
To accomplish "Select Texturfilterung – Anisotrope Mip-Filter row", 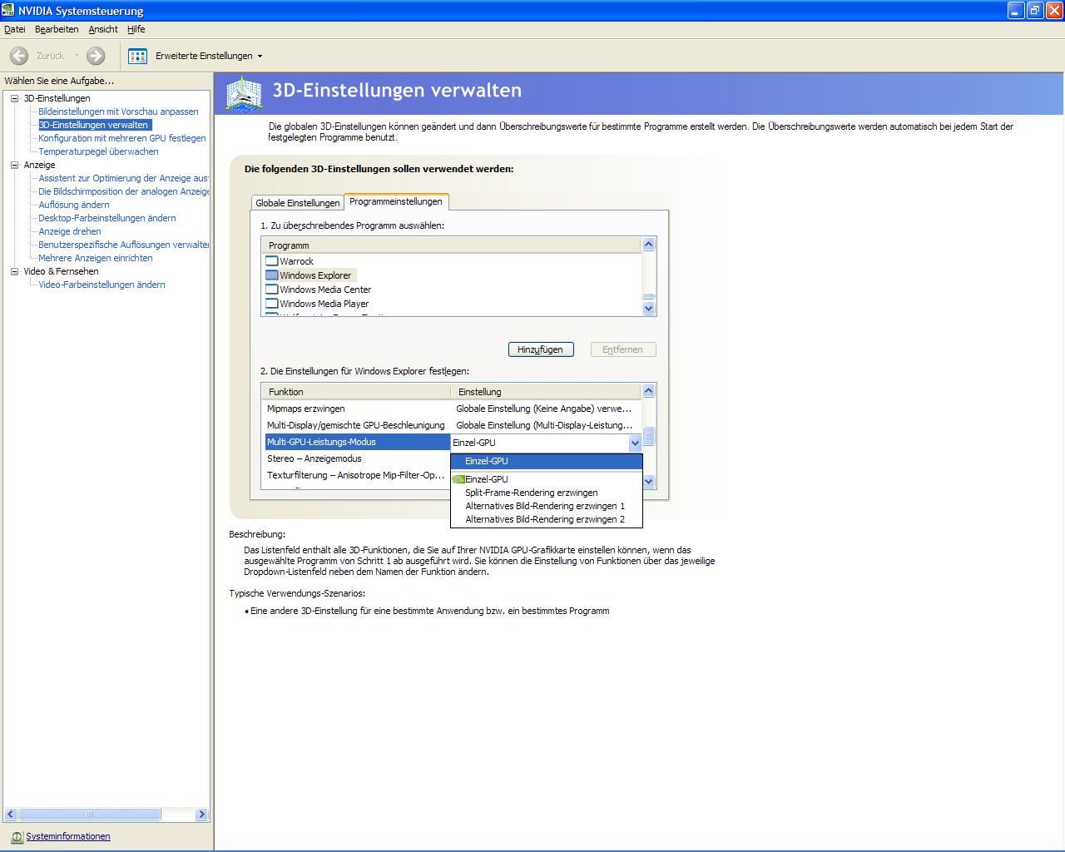I will (x=357, y=475).
